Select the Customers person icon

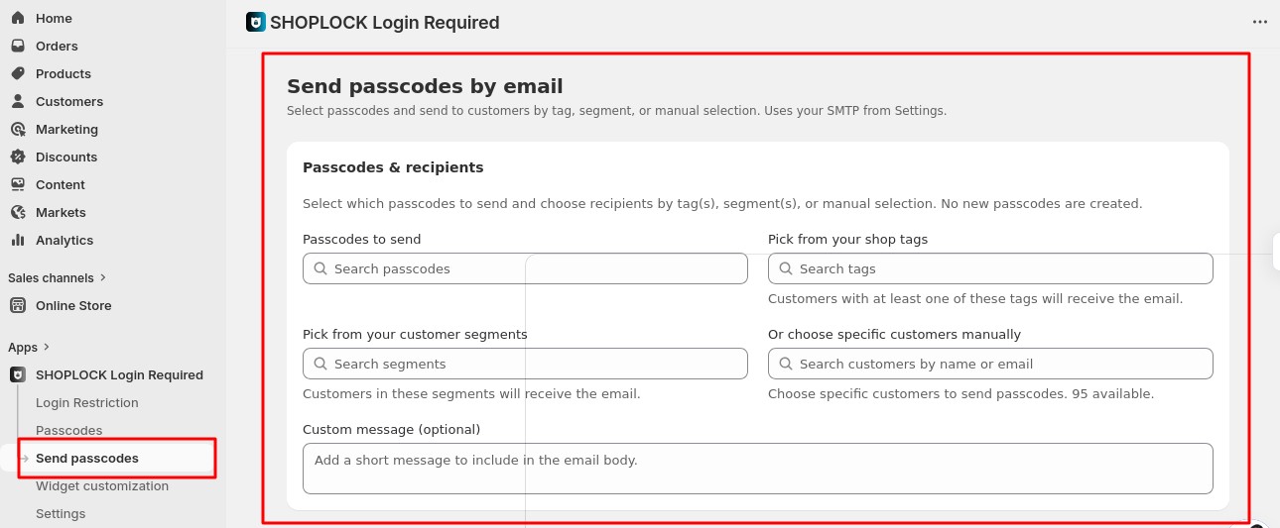click(18, 101)
